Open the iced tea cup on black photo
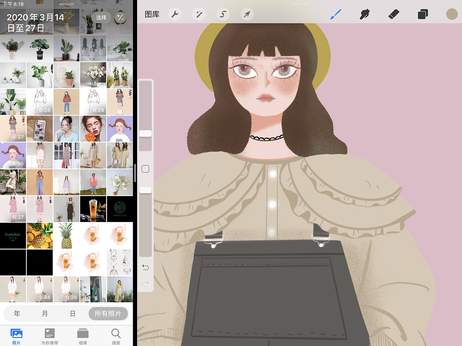Viewport: 462px width, 346px height. pyautogui.click(x=93, y=209)
